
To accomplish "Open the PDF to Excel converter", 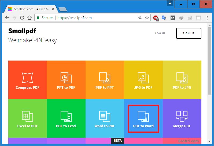I will [x=66, y=118].
